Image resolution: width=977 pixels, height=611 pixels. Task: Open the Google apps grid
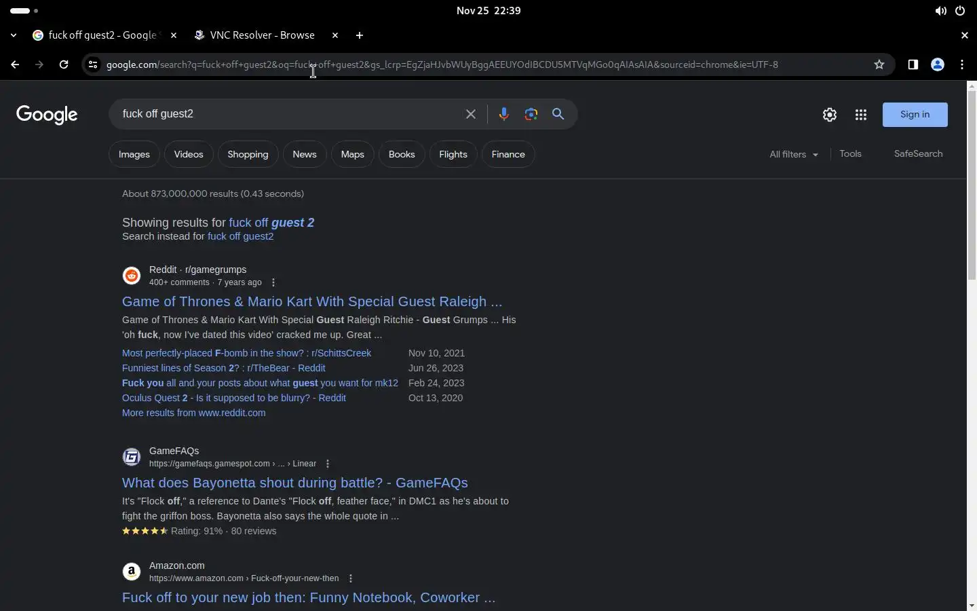[861, 115]
